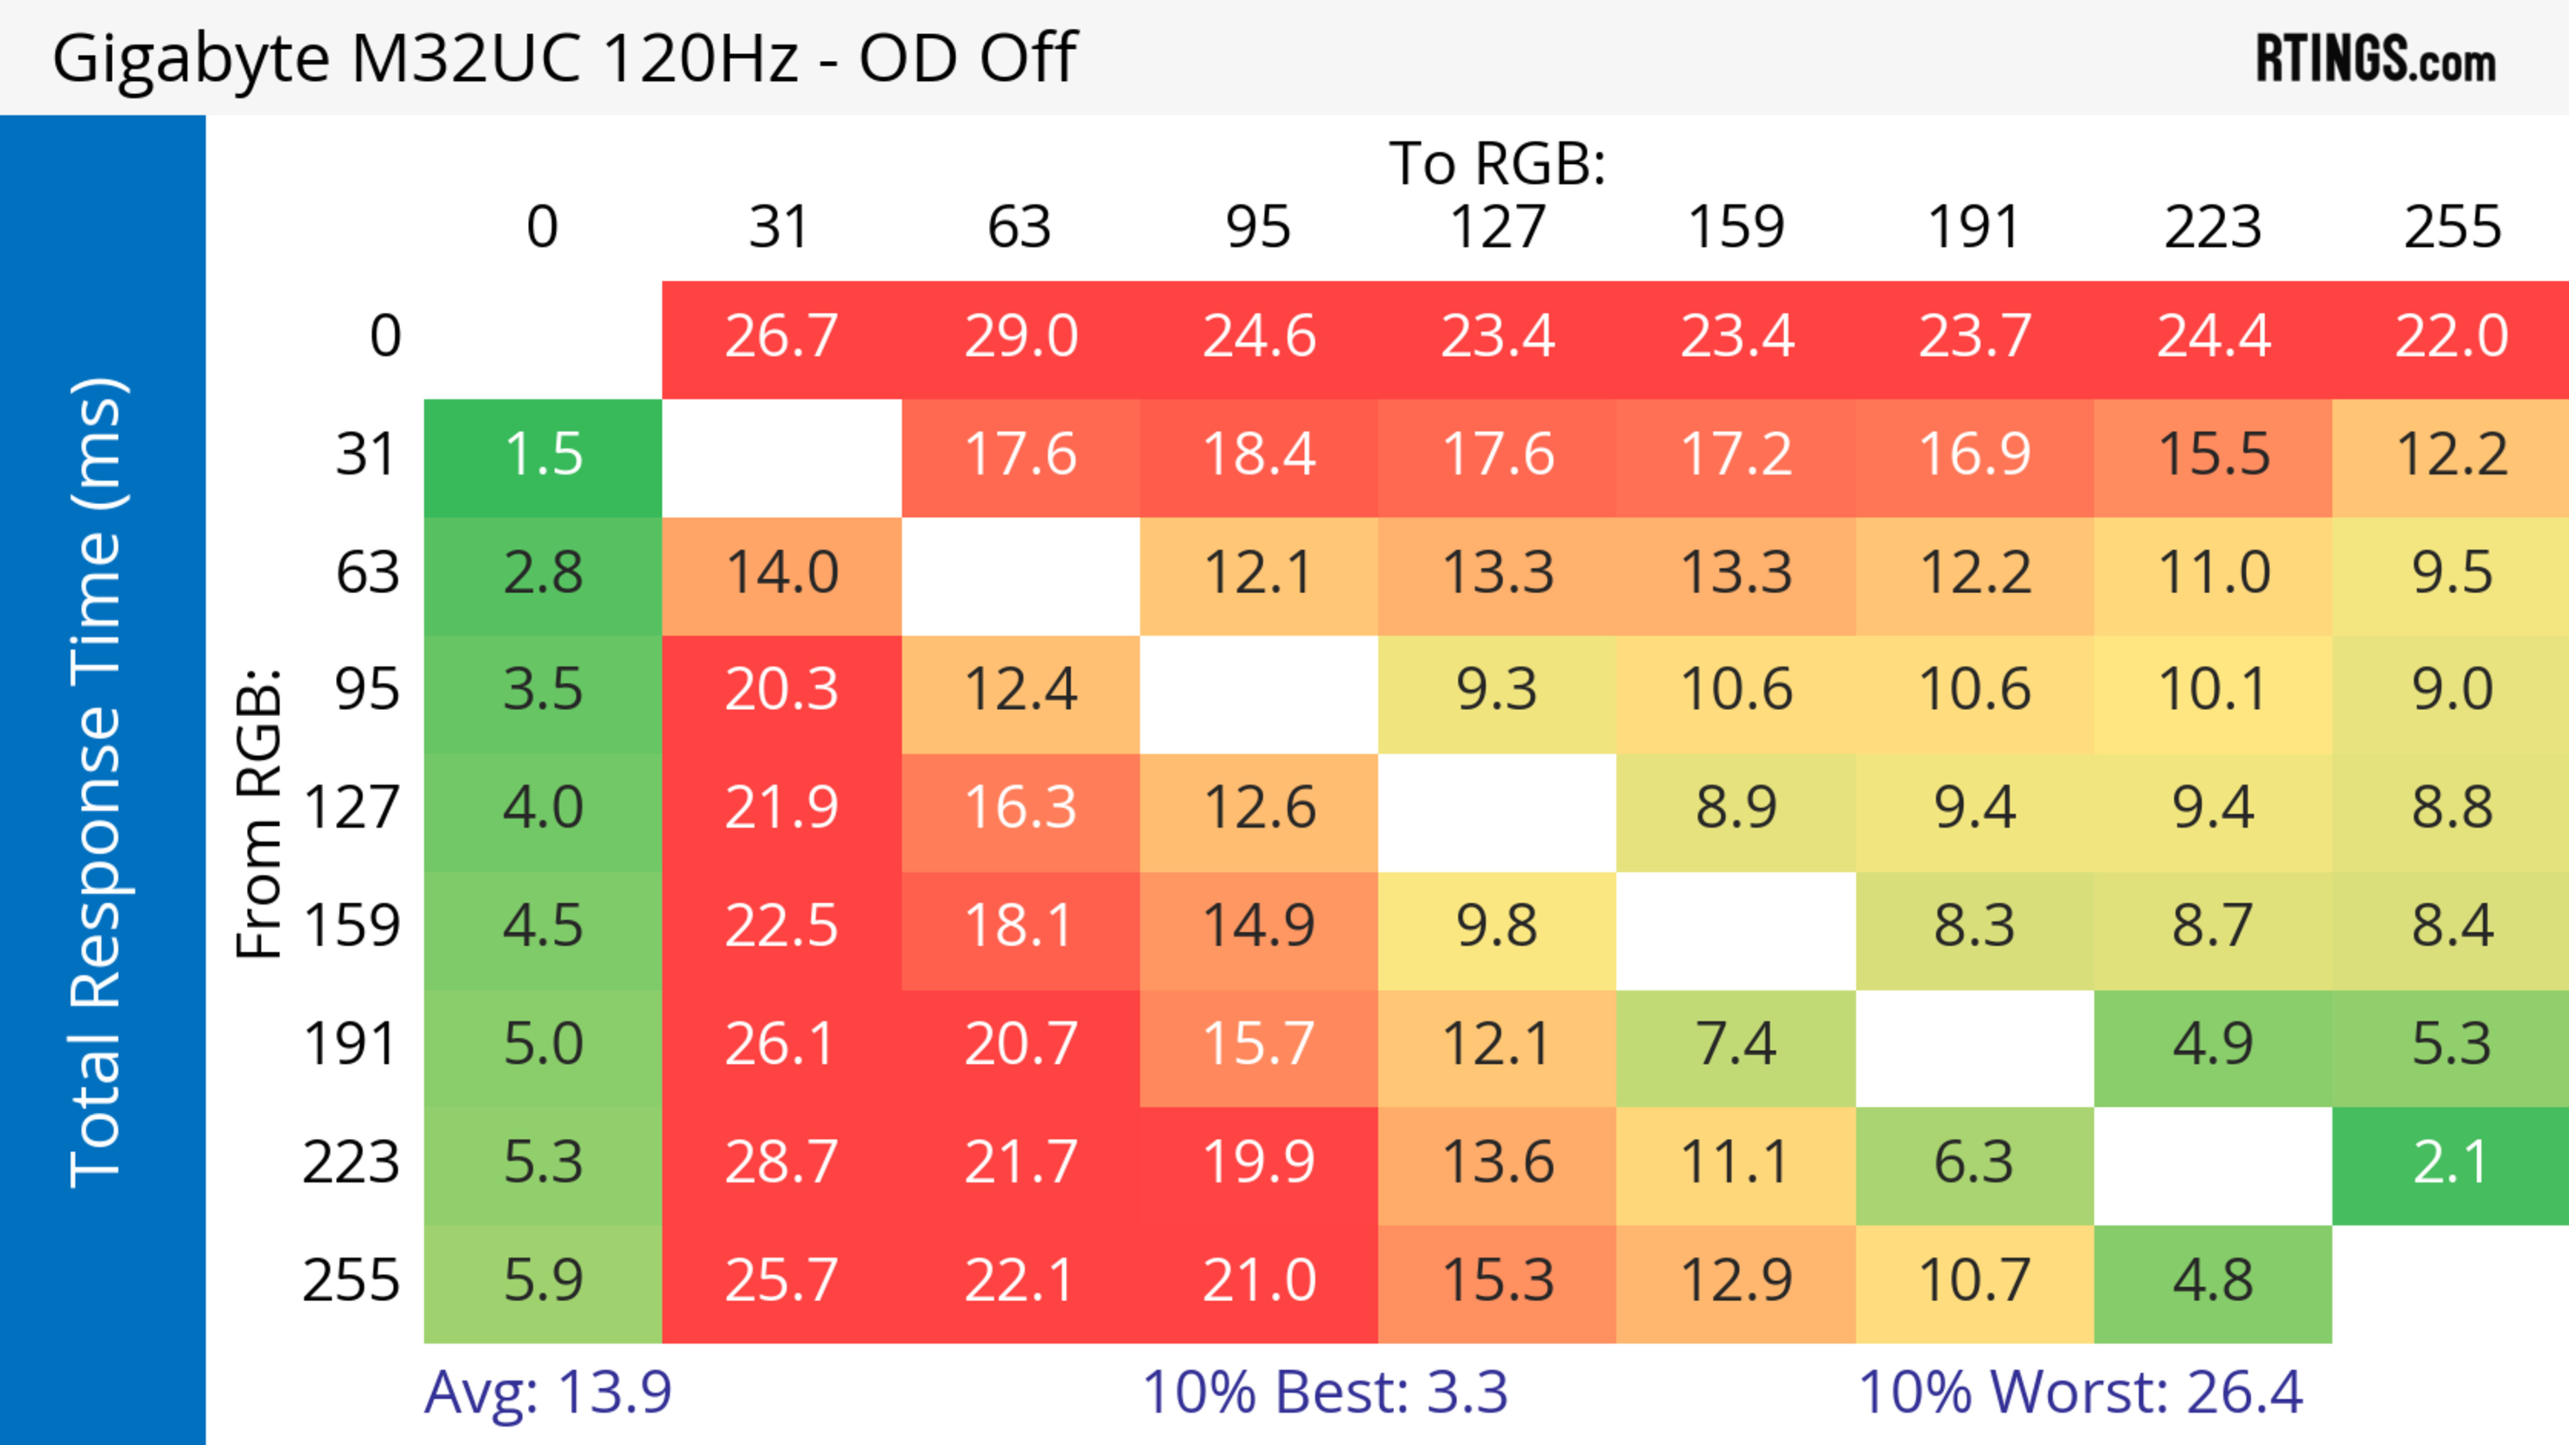Select the 6.3 green cell
This screenshot has height=1445, width=2569.
coord(1974,1163)
